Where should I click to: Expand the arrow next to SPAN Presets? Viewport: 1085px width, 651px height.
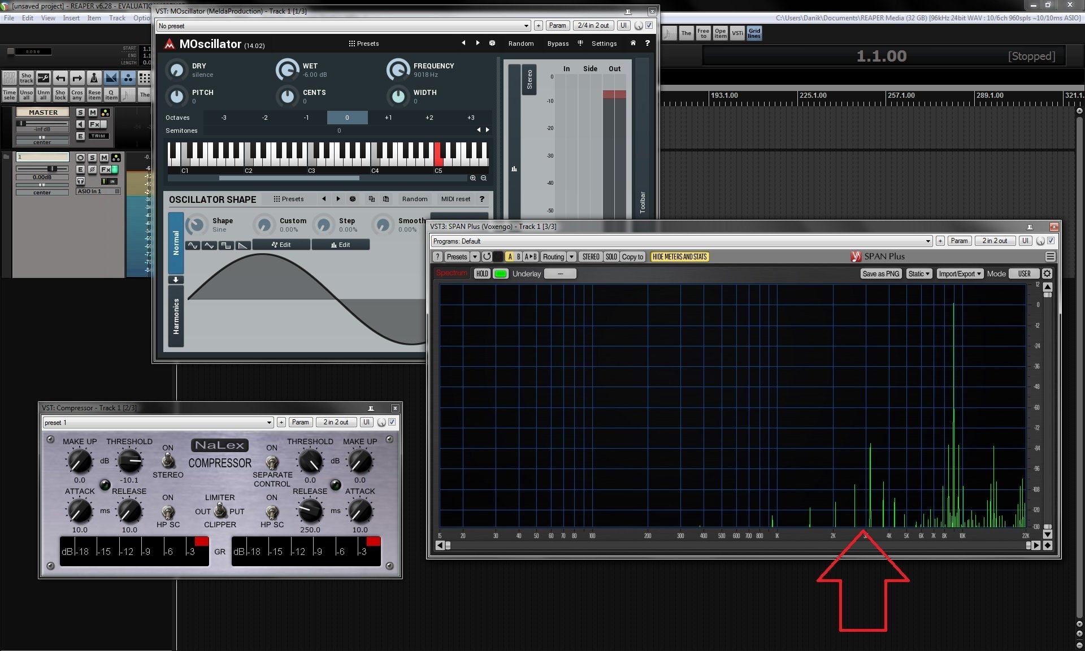475,257
